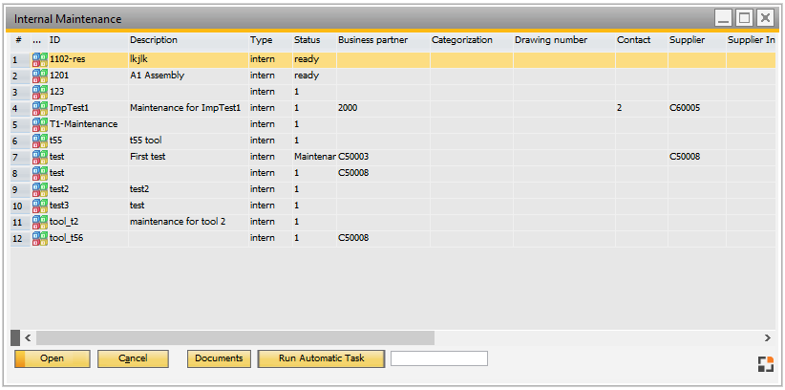Click the Business partner column header
Screen dimensions: 785x390
pyautogui.click(x=372, y=40)
